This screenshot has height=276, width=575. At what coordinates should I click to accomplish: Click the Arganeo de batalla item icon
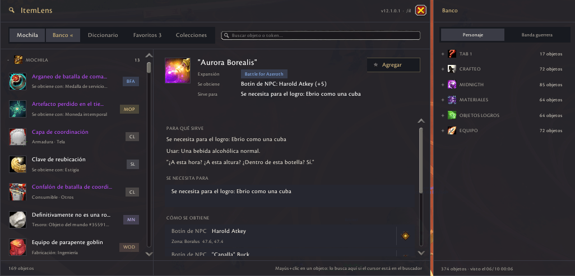[x=17, y=81]
